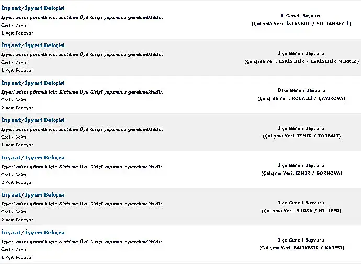Open the İnşaat/İşyeri Bekçisi listing for İzmir Bornova

click(33, 158)
